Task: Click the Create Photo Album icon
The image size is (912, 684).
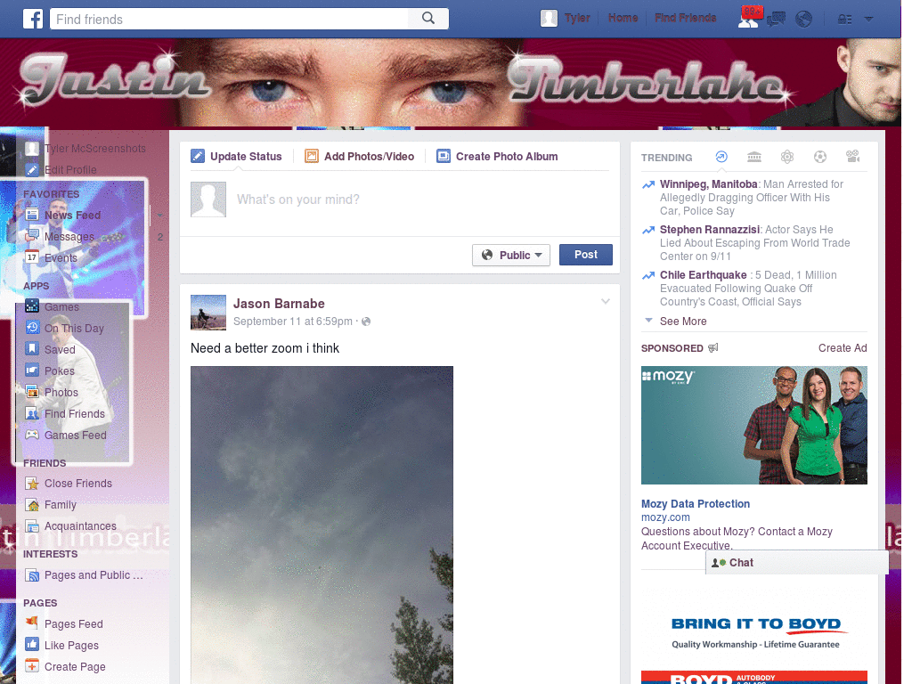Action: pyautogui.click(x=444, y=156)
